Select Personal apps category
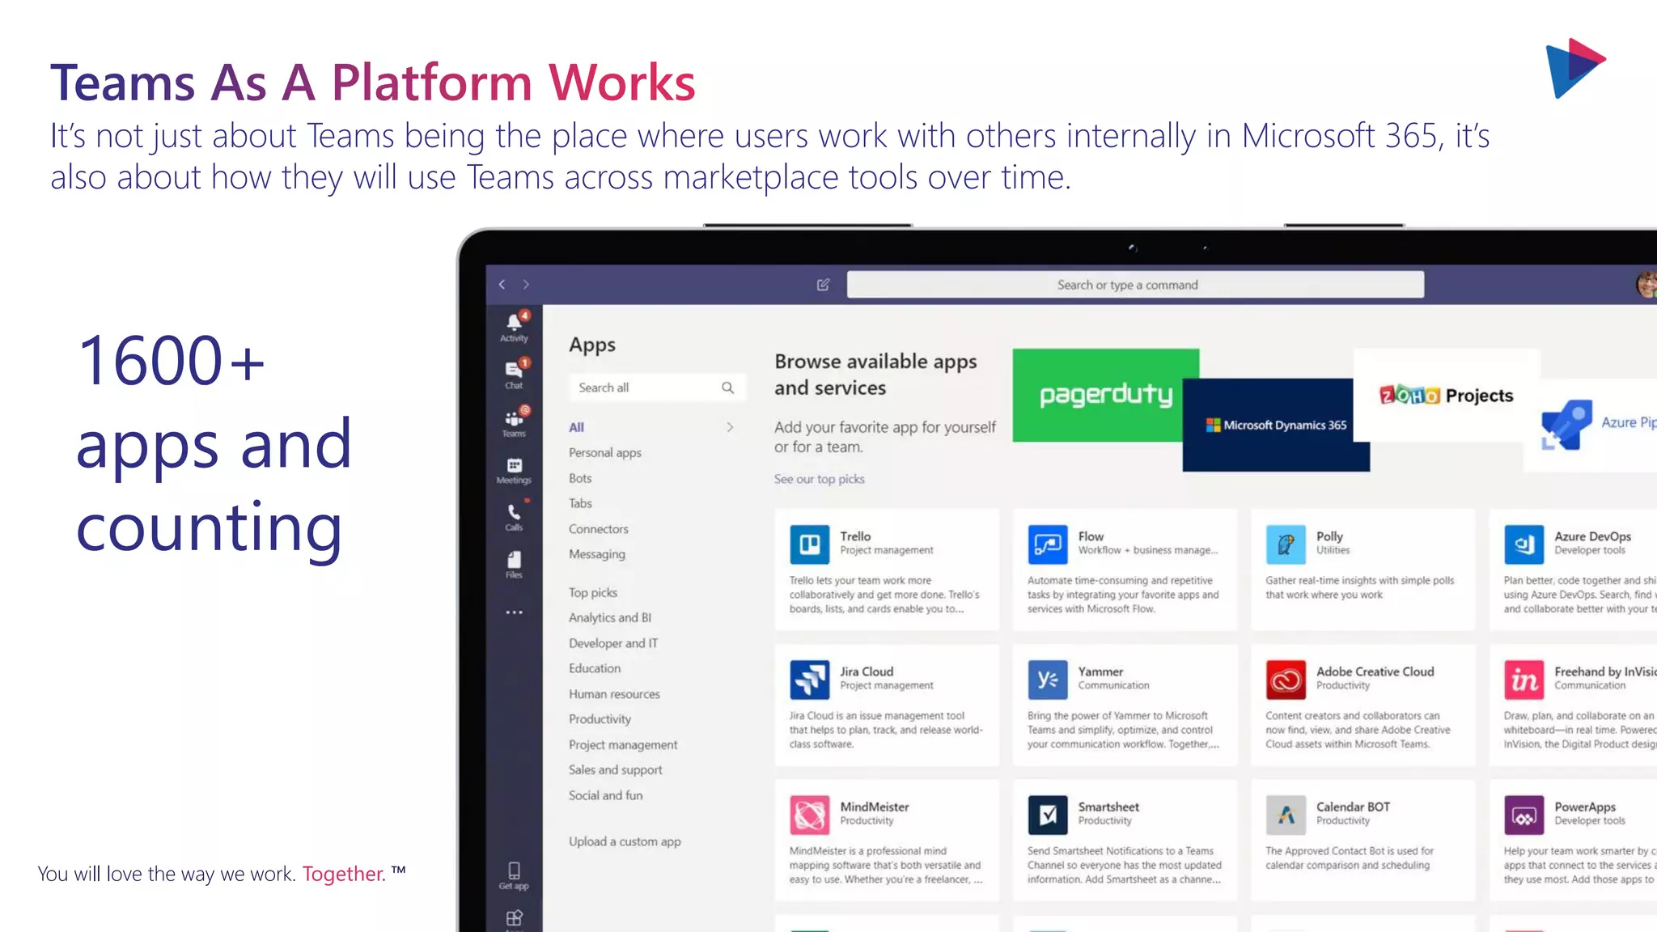Screen dimensions: 1657x932 click(x=604, y=453)
